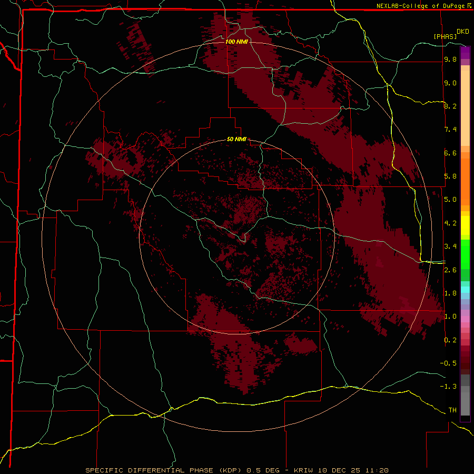Click the purple top segment of color bar

coord(465,53)
